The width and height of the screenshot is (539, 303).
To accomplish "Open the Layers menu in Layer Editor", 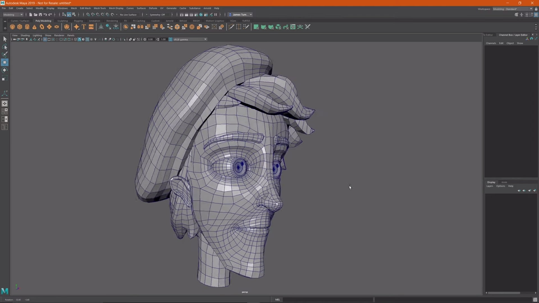I will (x=490, y=186).
